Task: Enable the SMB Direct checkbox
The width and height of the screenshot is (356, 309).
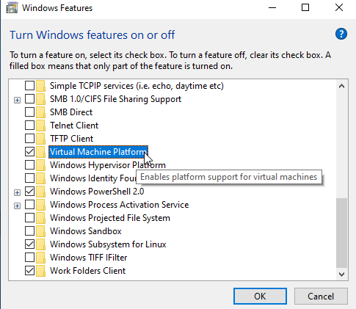Action: point(29,112)
